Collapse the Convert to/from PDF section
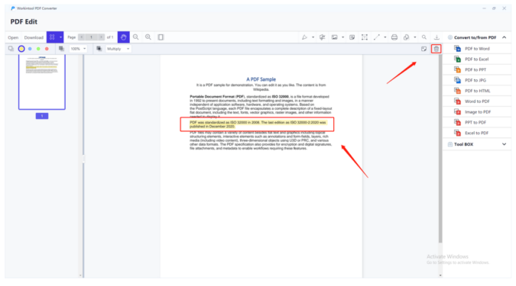Viewport: 516px width, 286px height. [505, 37]
